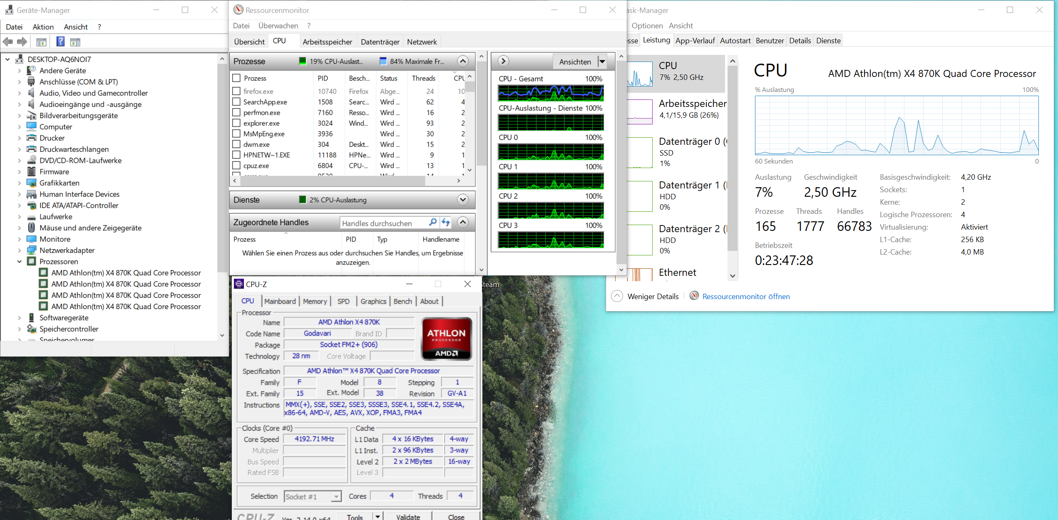The image size is (1058, 520).
Task: Expand the Dienste section in Ressourcenmonitor
Action: point(463,200)
